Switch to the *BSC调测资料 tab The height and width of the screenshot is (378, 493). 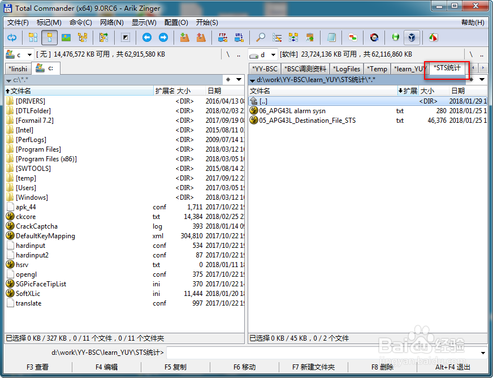(305, 69)
